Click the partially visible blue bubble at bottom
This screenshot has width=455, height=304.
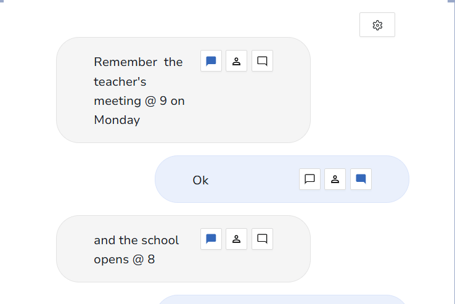coord(281,300)
